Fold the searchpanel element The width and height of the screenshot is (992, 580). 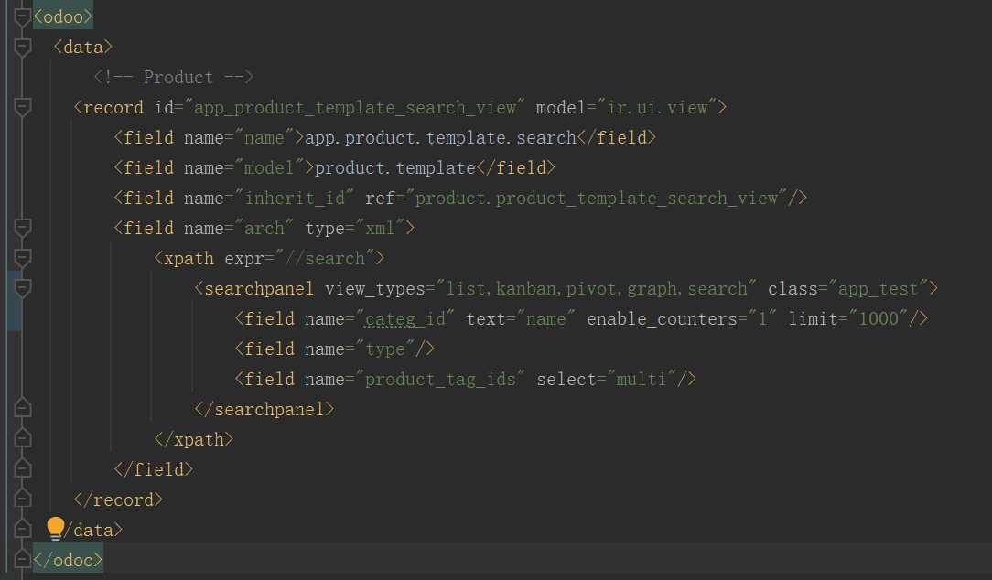pos(23,288)
